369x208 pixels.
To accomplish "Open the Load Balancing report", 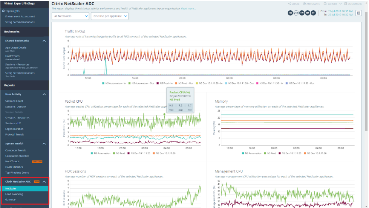I will [14, 194].
